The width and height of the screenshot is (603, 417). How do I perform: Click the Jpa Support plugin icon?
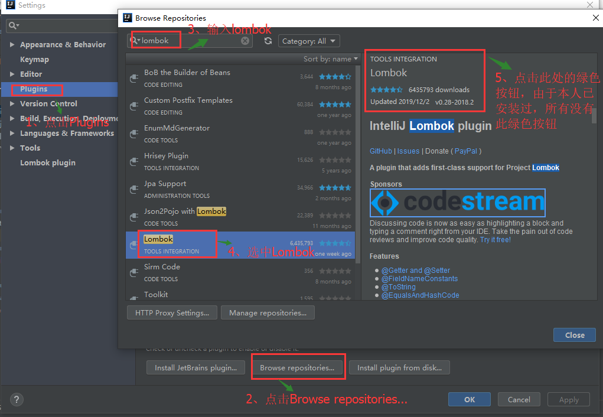click(134, 189)
